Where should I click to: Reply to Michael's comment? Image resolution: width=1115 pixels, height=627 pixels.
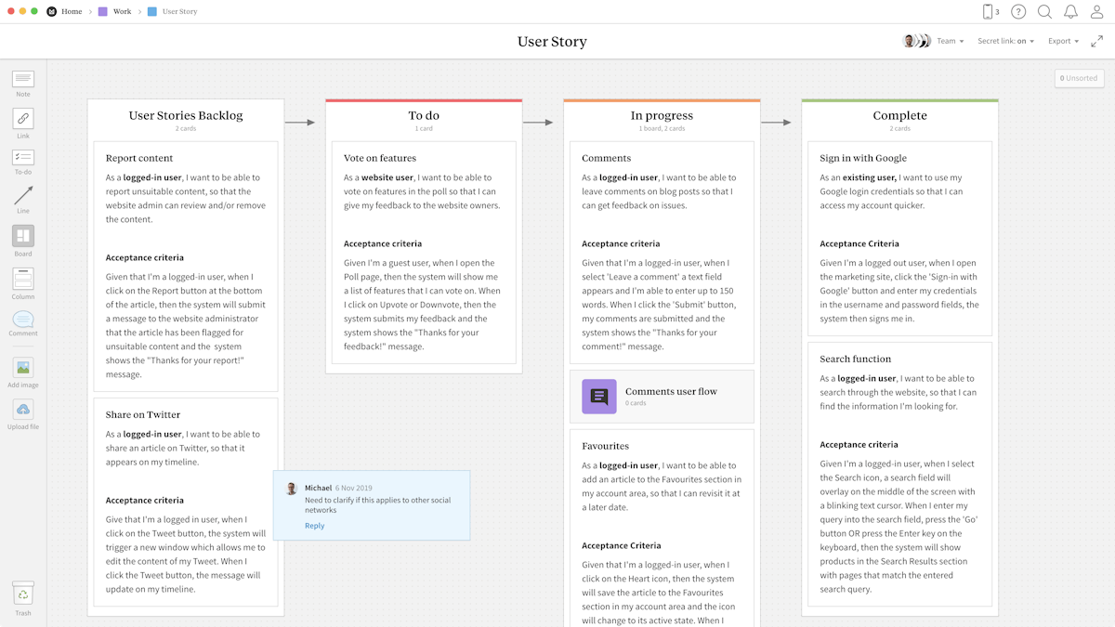pos(314,525)
